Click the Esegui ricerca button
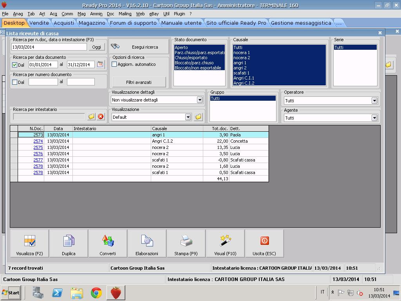Image resolution: width=401 pixels, height=301 pixels. [139, 47]
